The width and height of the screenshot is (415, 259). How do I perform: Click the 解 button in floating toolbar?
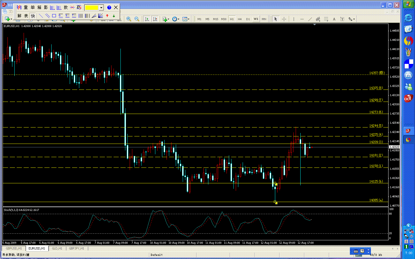19,16
